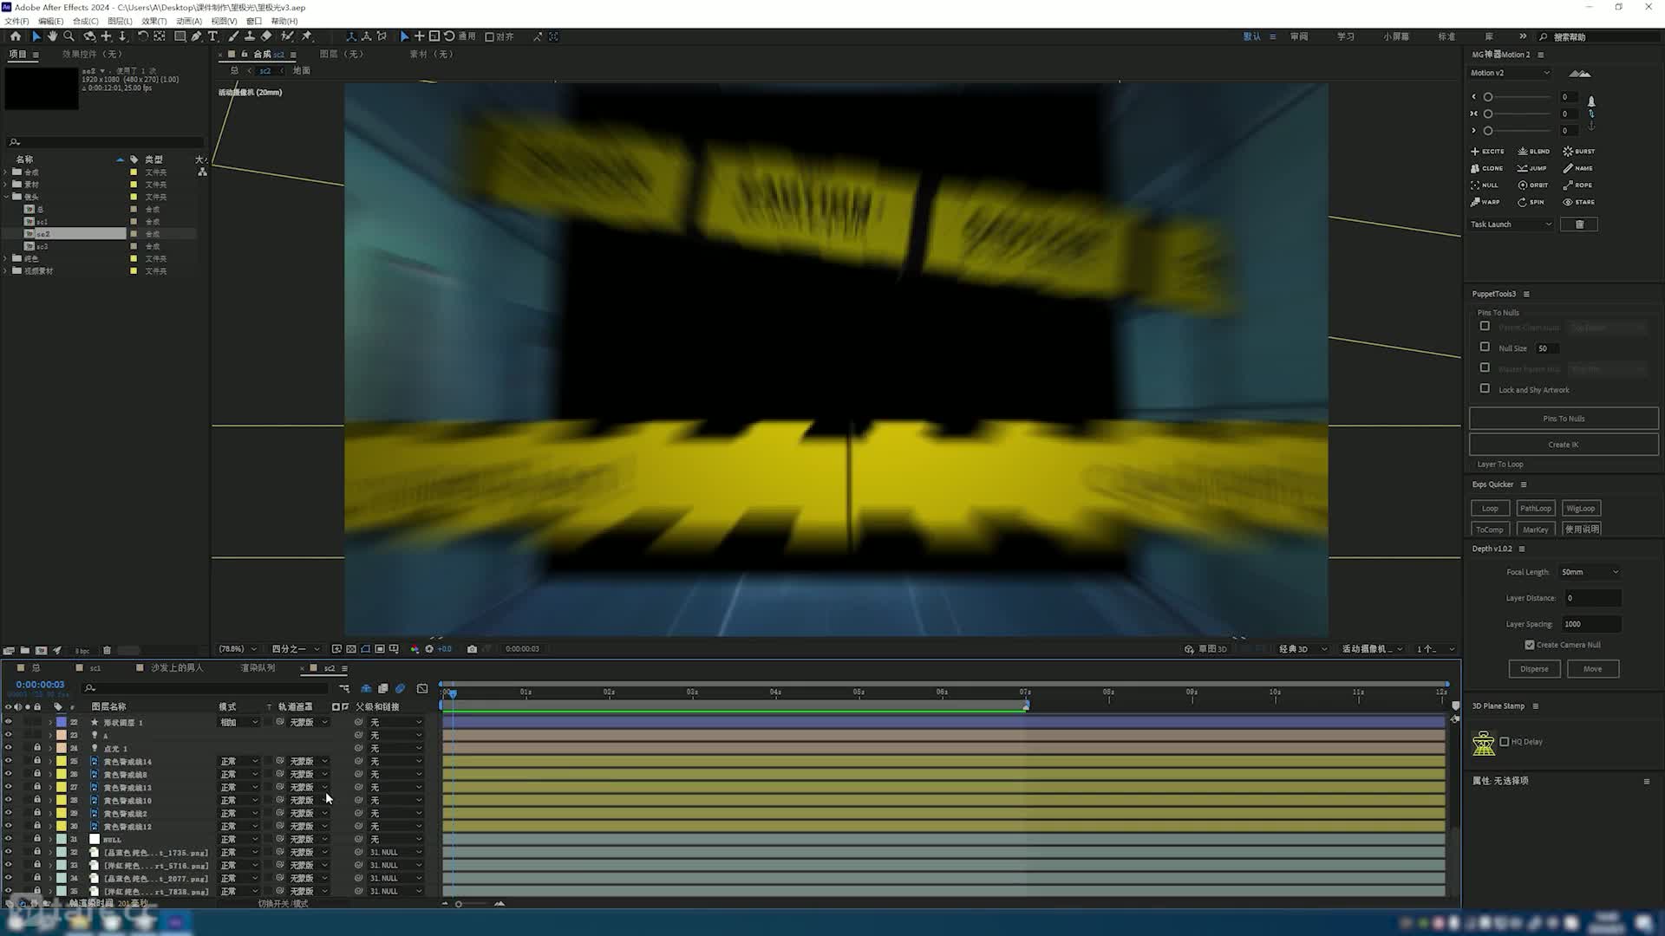
Task: Open the 动画(A) menu
Action: coord(188,21)
